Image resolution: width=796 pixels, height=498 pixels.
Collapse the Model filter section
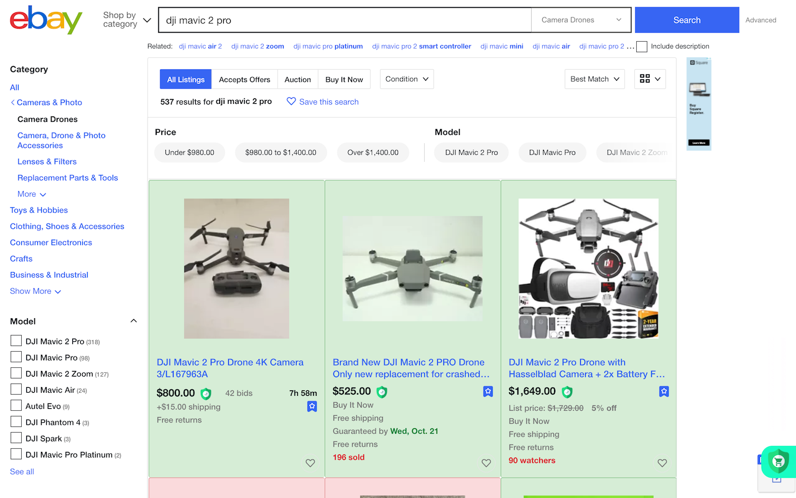pyautogui.click(x=133, y=321)
